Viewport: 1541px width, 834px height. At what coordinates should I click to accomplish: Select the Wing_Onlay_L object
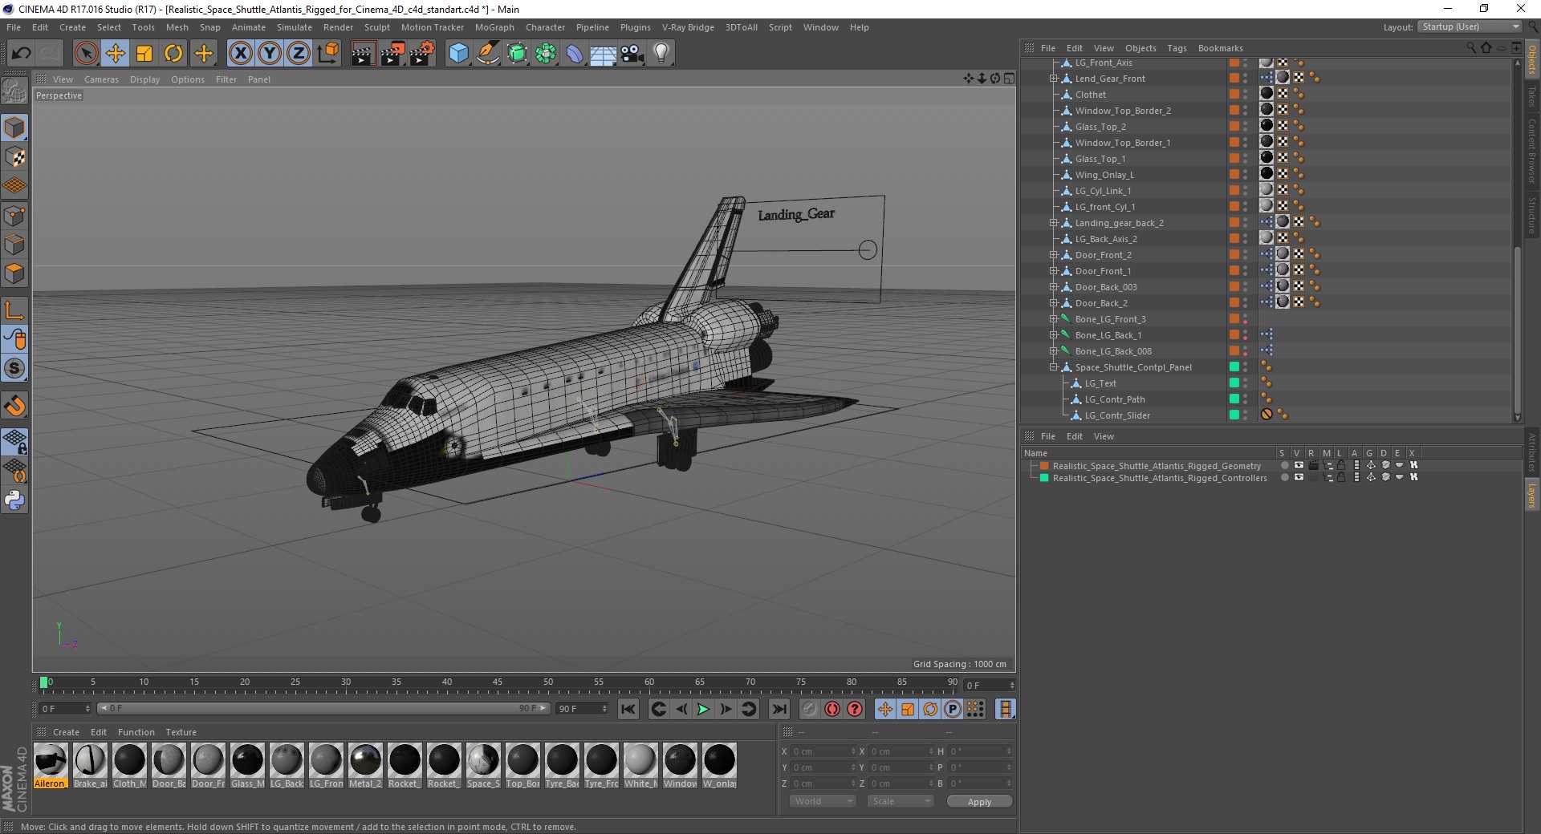pyautogui.click(x=1104, y=175)
